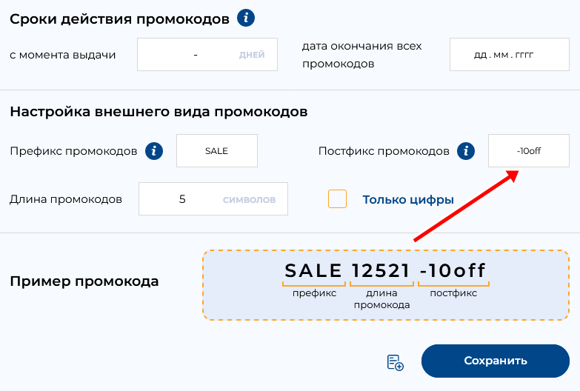The image size is (580, 391).
Task: Open info tooltip for Постфикс промокодов
Action: coord(466,151)
